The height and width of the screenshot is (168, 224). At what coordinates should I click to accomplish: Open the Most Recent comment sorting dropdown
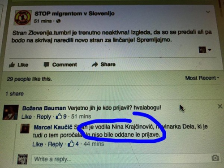click(202, 78)
